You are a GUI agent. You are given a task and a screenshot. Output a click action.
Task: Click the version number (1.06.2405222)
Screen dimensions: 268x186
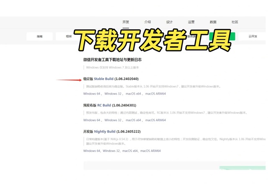click(x=129, y=132)
